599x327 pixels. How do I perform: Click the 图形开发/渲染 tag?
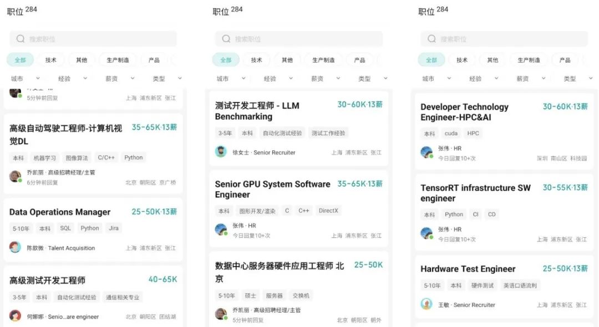(257, 211)
